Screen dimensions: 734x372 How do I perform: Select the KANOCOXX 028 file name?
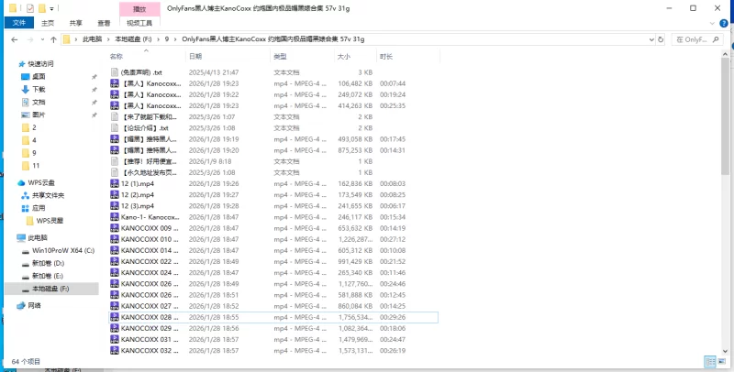150,317
